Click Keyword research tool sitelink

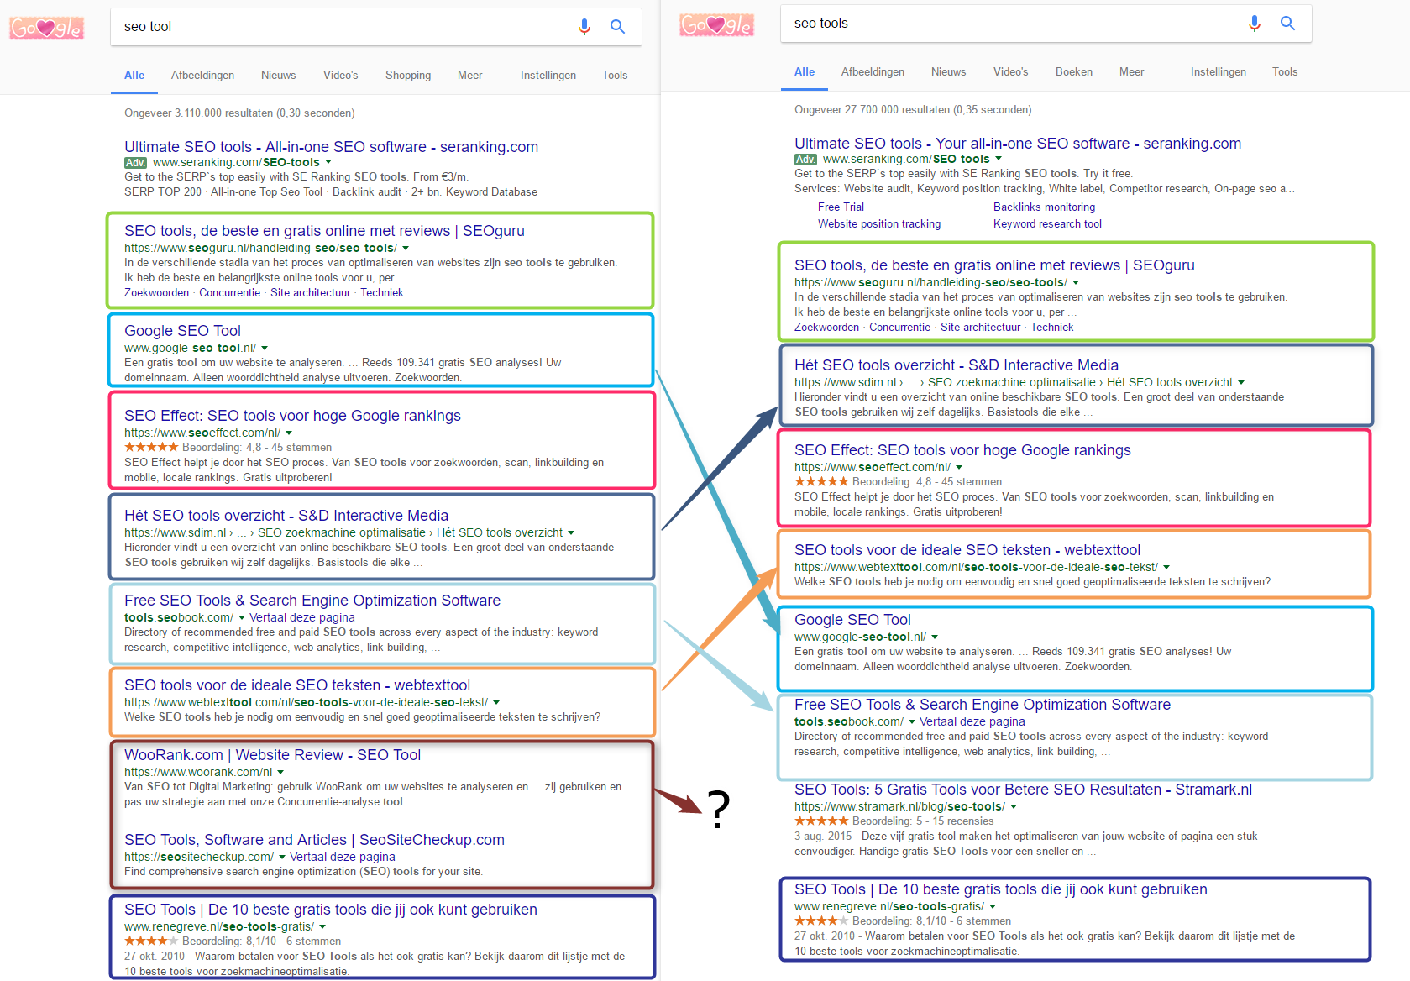tap(1047, 223)
